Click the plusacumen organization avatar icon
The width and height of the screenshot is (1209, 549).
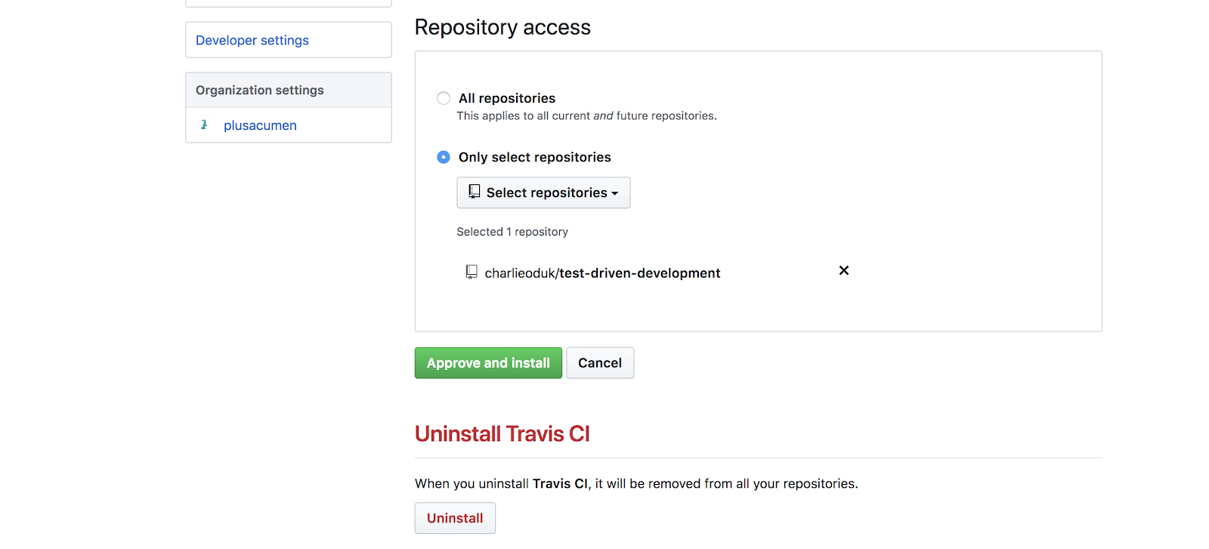click(204, 125)
